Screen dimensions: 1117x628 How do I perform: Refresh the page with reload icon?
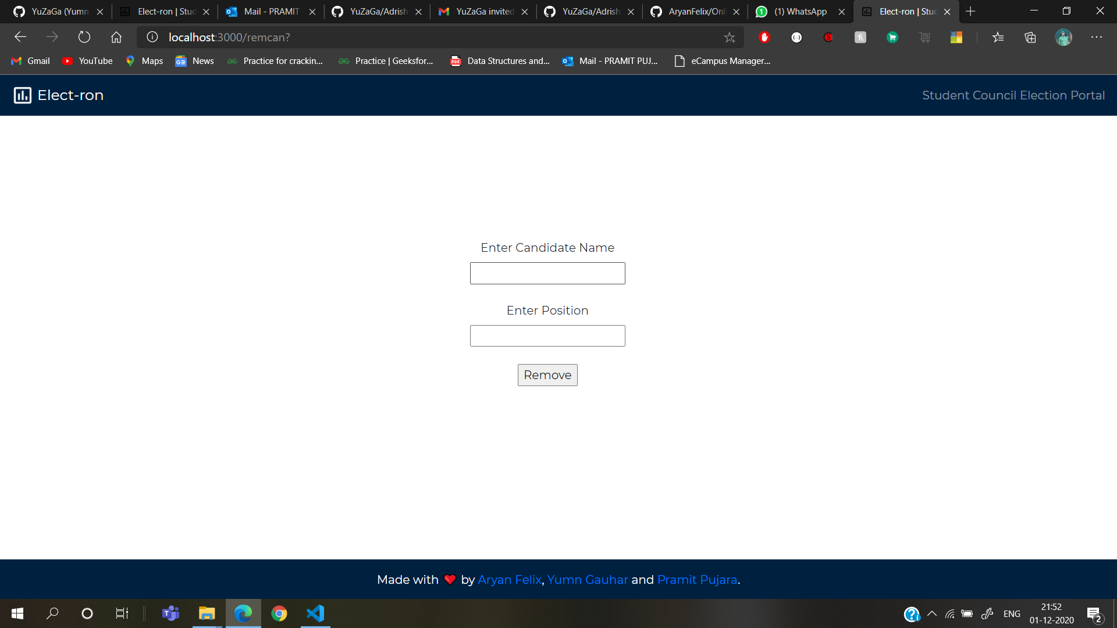click(x=84, y=37)
